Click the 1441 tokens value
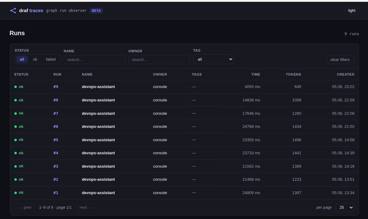 point(297,153)
